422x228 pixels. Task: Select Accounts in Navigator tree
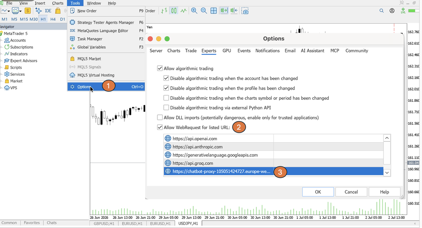coord(18,40)
